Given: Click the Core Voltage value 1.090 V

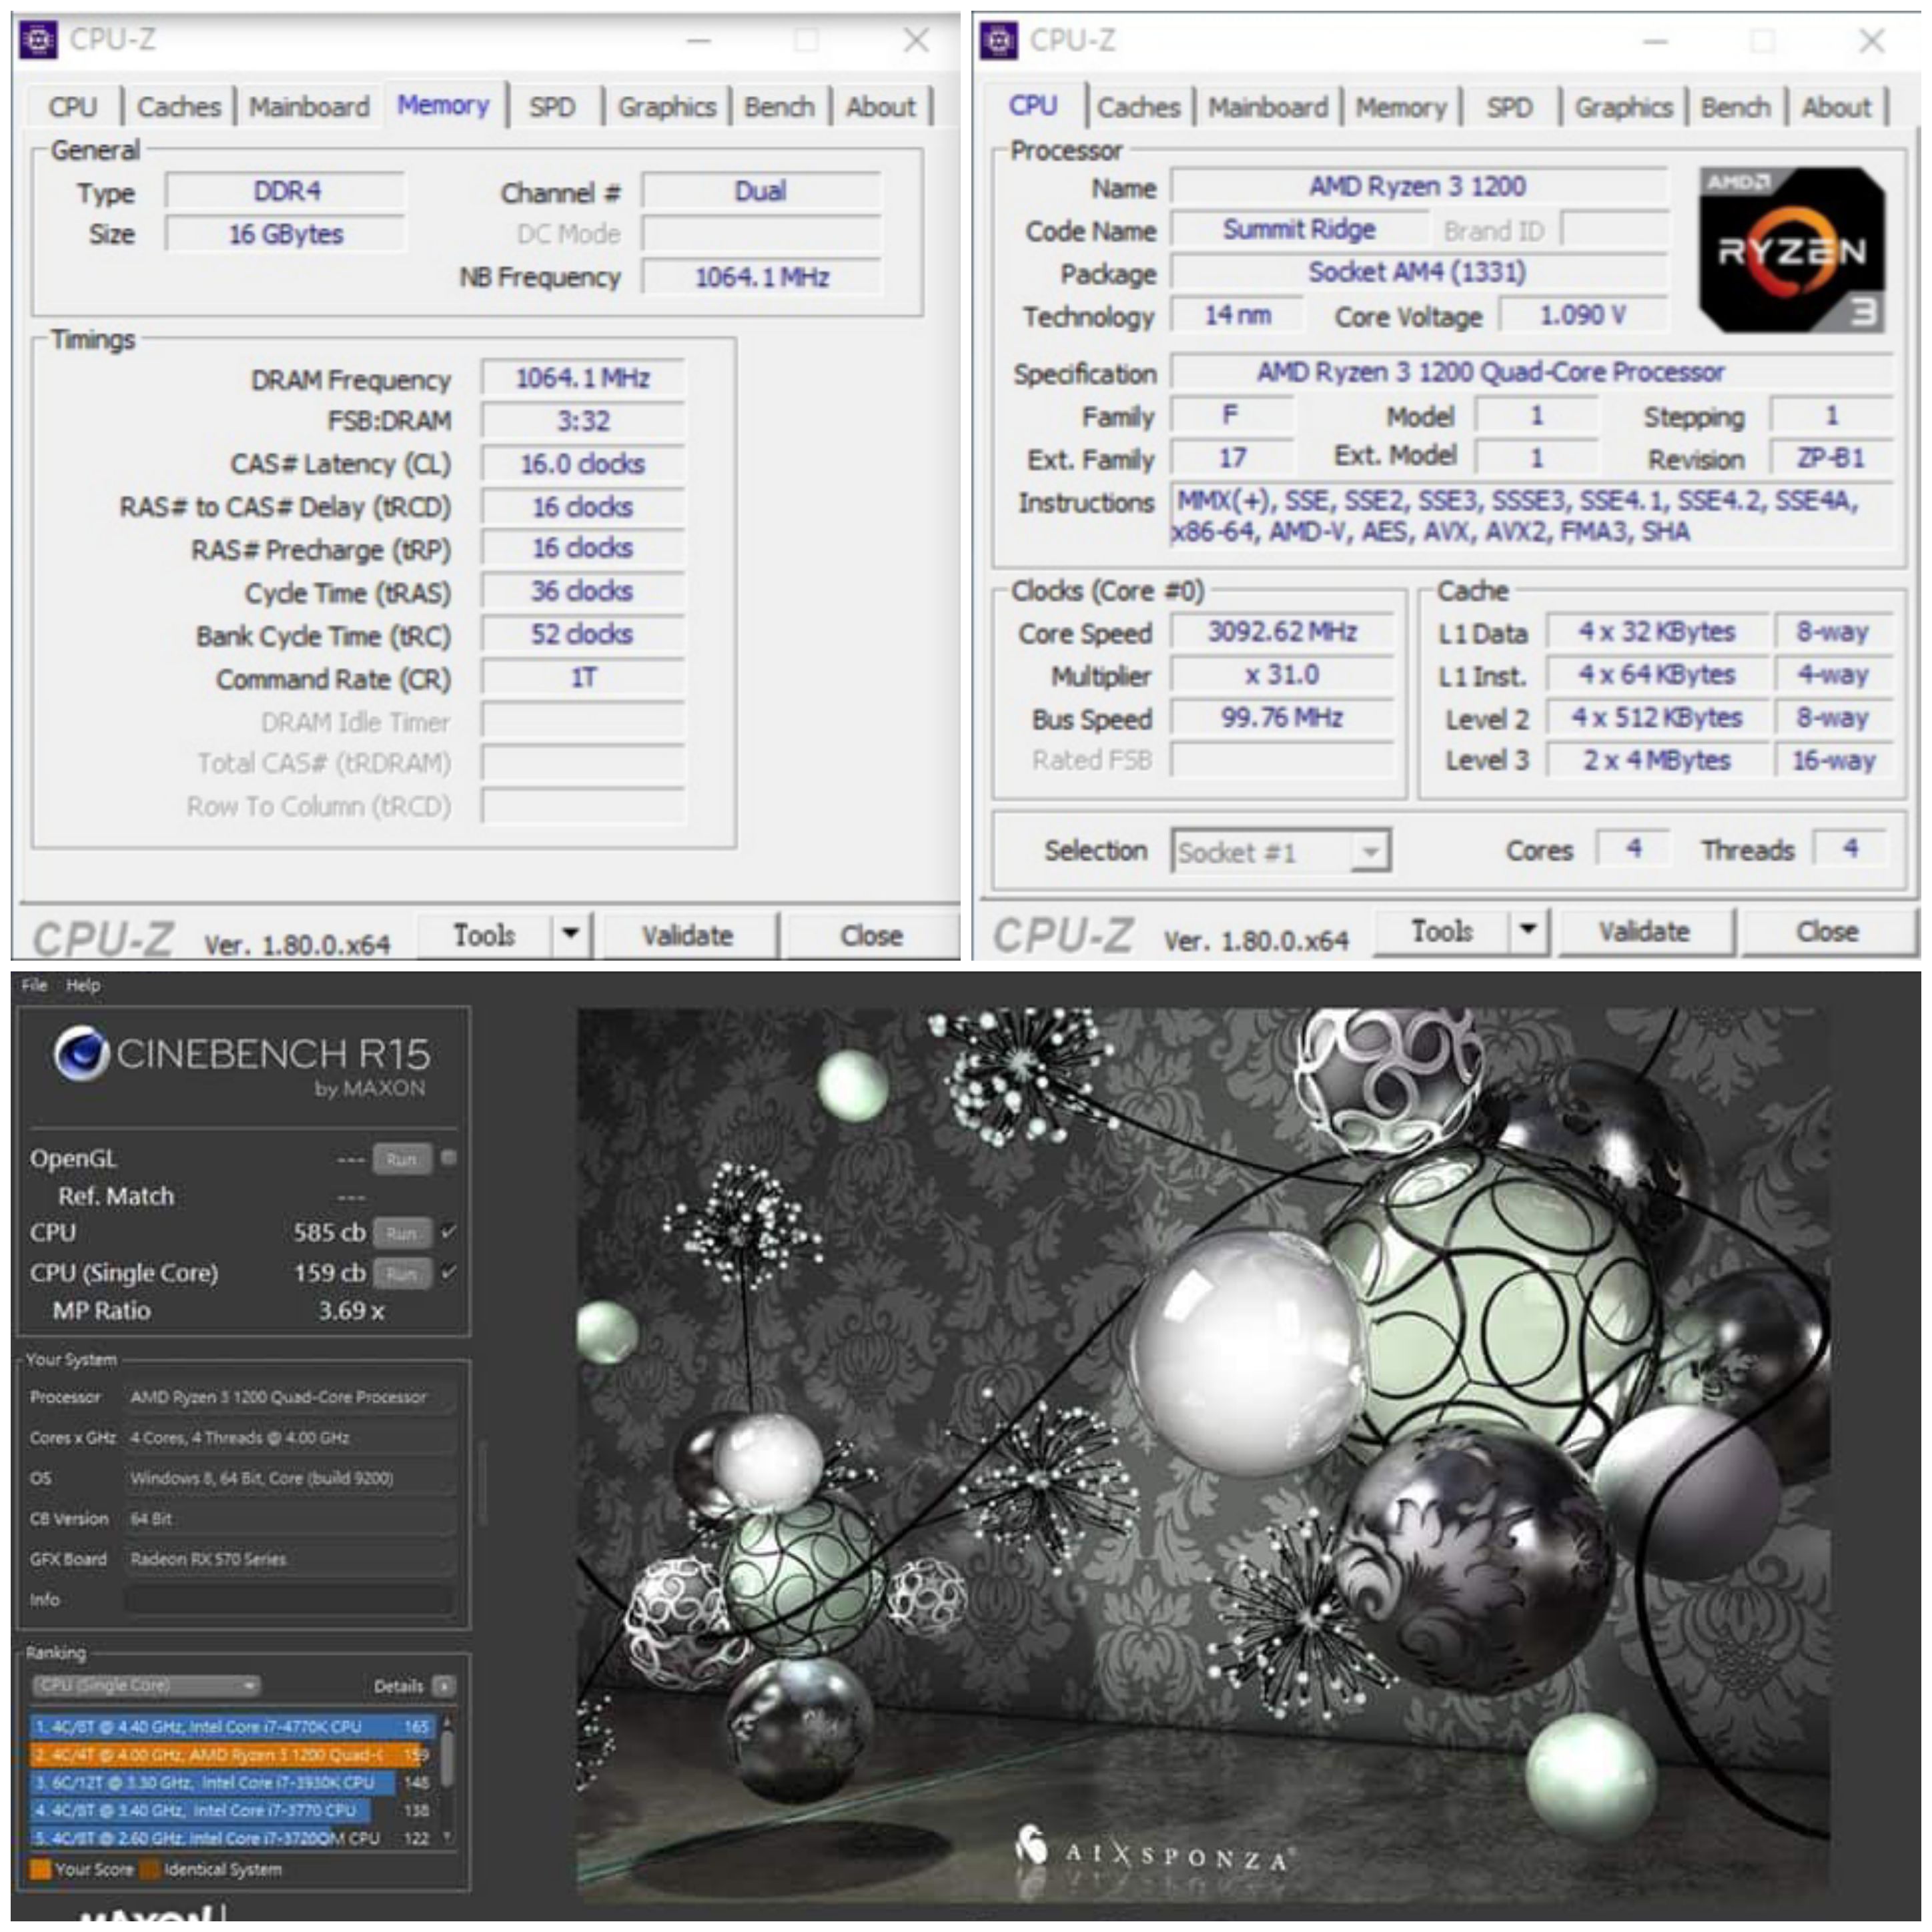Looking at the screenshot, I should pyautogui.click(x=1583, y=316).
